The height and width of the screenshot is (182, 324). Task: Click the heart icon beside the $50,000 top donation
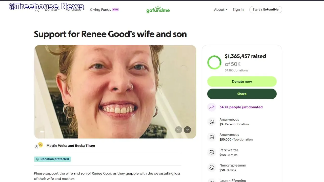[211, 137]
